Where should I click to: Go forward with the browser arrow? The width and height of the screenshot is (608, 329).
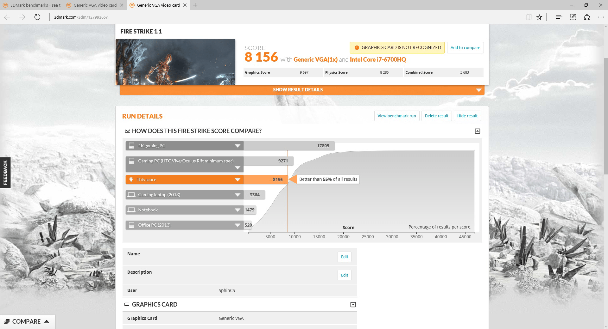(22, 17)
